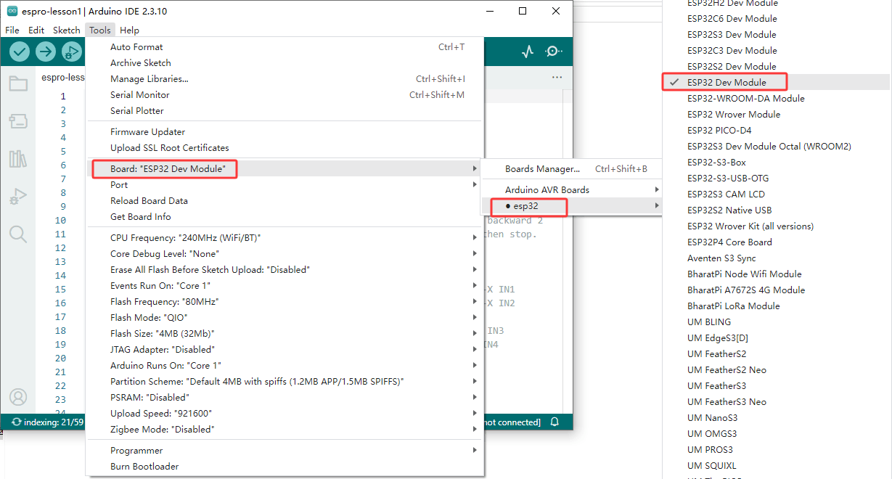Click the Arduino IDE title bar logo
Viewport: 892px width, 479px height.
[12, 12]
